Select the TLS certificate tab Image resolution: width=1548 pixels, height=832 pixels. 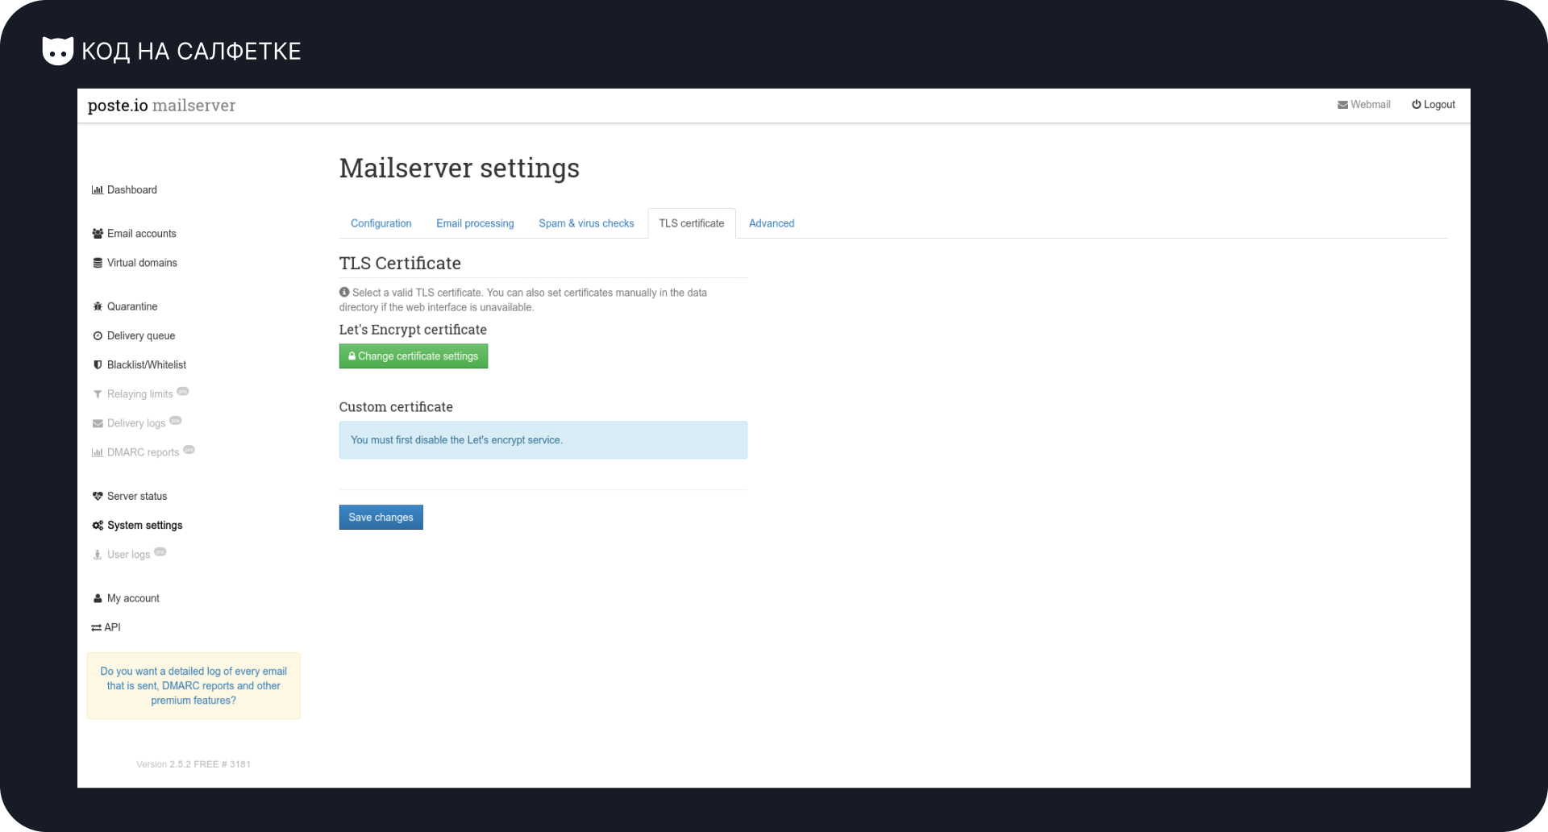pos(692,223)
